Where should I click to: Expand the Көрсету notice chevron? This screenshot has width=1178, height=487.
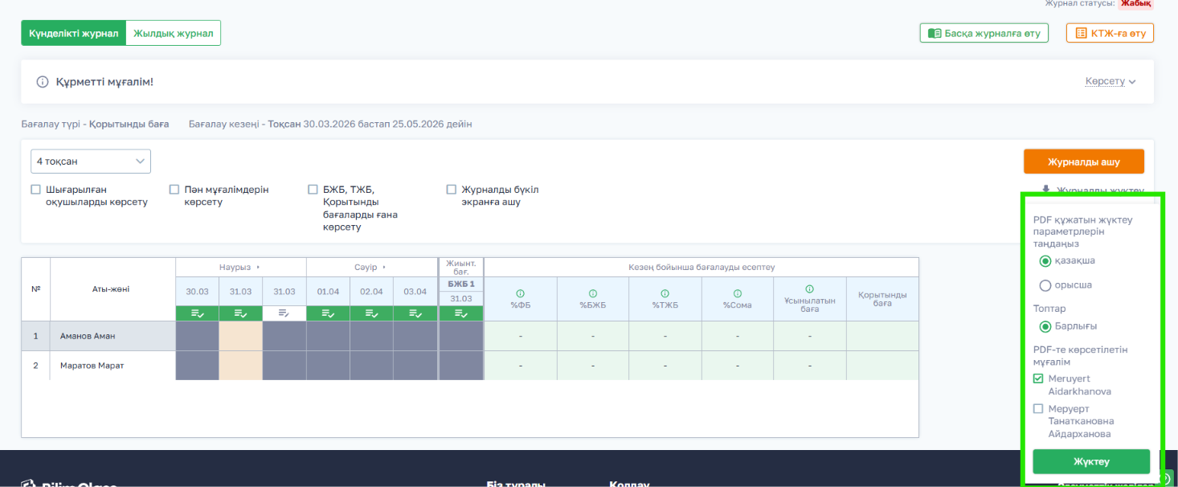click(x=1132, y=82)
